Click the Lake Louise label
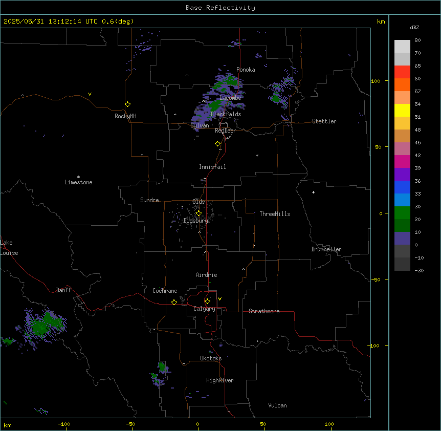This screenshot has width=441, height=431. tap(9, 248)
